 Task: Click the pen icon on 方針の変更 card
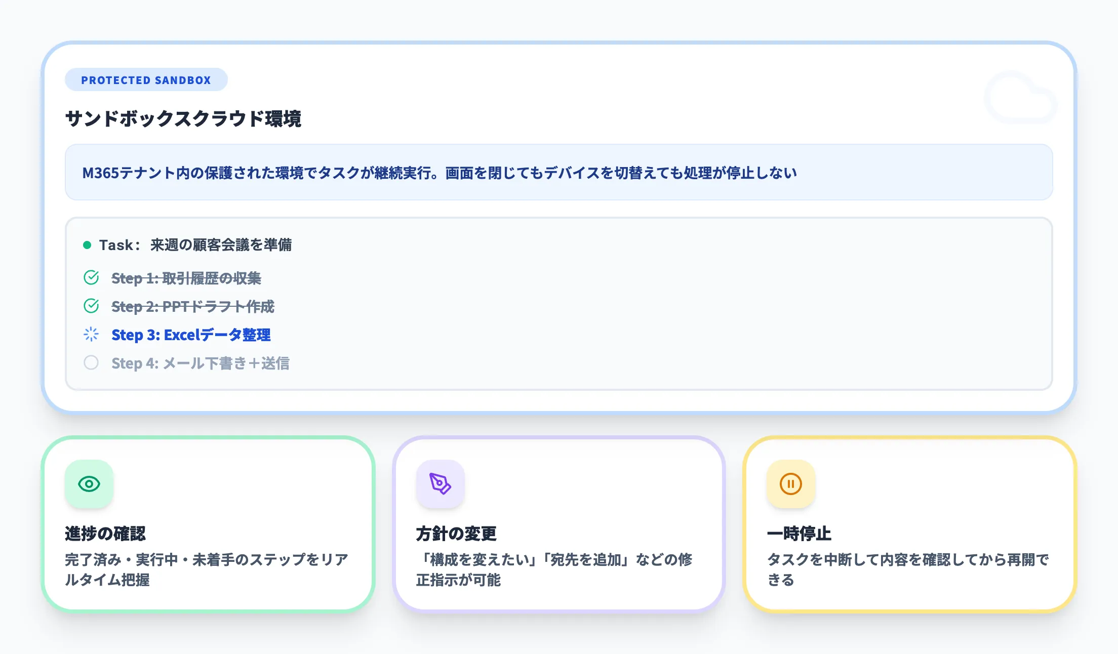(440, 484)
